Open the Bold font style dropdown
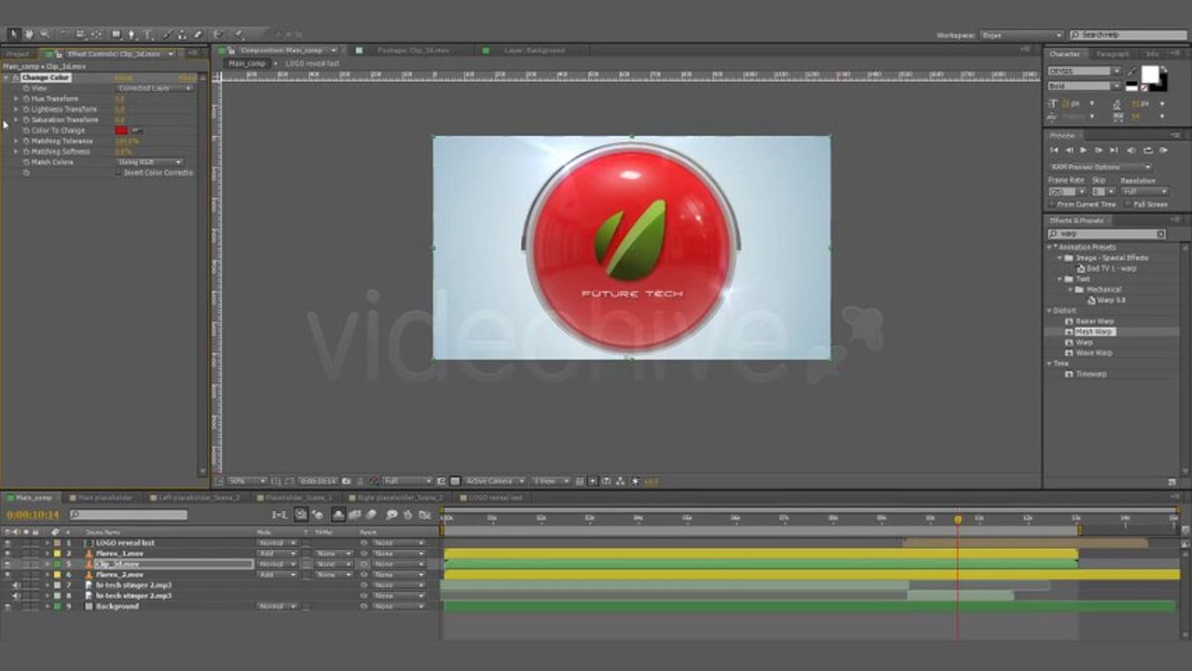1192x671 pixels. [x=1084, y=86]
